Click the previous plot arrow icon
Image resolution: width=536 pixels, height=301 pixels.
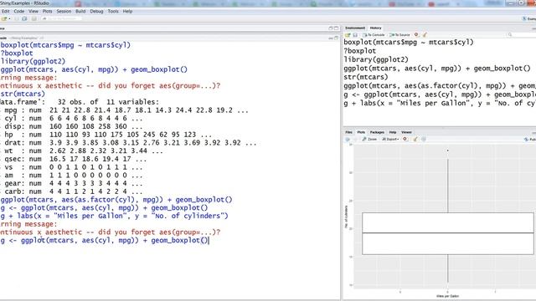tap(348, 140)
